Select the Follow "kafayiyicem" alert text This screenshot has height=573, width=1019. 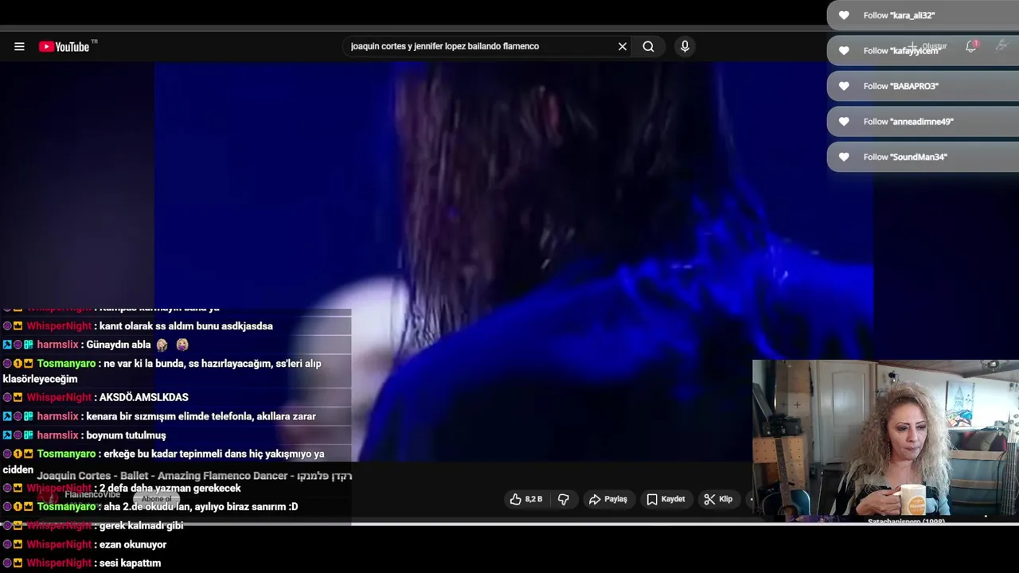click(901, 51)
